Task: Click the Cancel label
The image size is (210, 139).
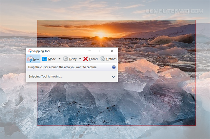Action: click(x=93, y=59)
